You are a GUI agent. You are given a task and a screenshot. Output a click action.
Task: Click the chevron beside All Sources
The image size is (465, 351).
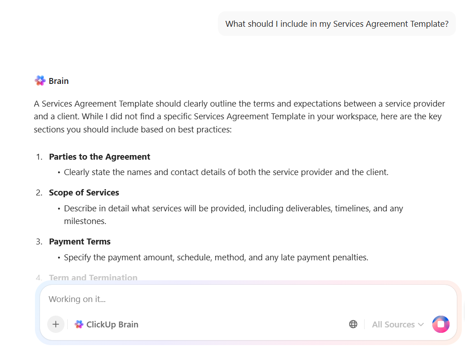[421, 324]
